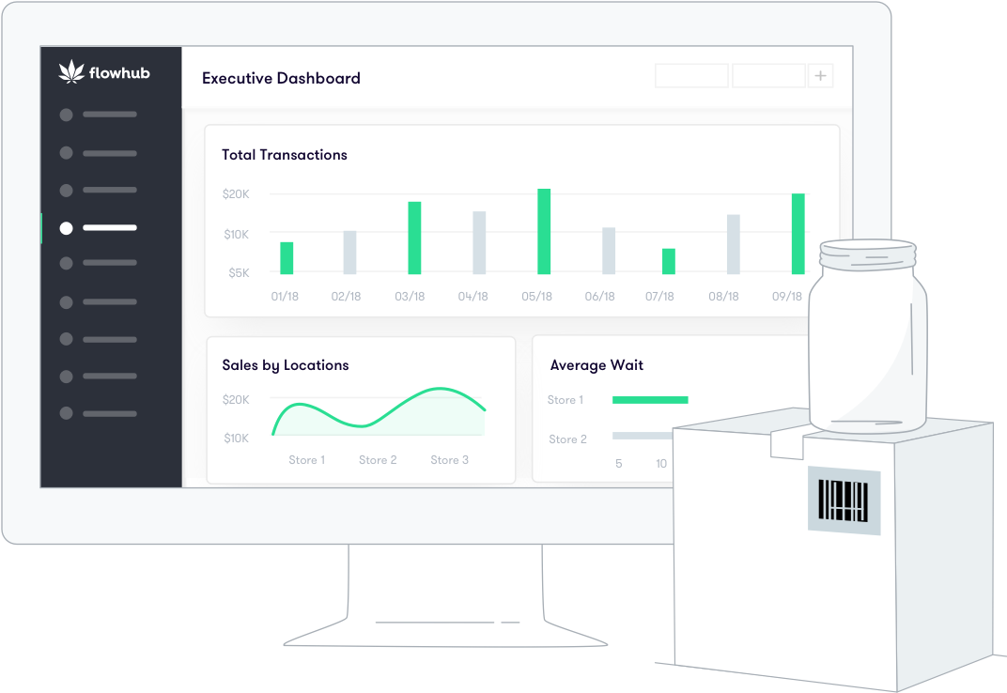Click the gray bar for 02/18
Image resolution: width=1007 pixels, height=693 pixels.
(349, 253)
